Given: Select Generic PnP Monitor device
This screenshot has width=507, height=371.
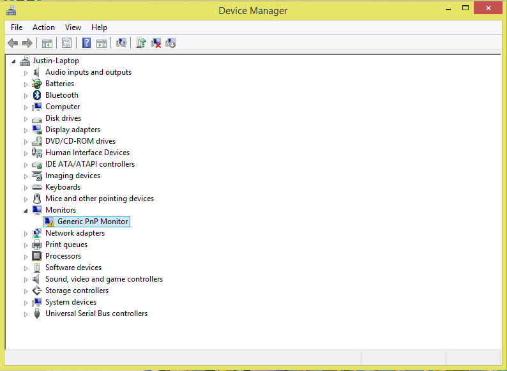Looking at the screenshot, I should pos(93,222).
